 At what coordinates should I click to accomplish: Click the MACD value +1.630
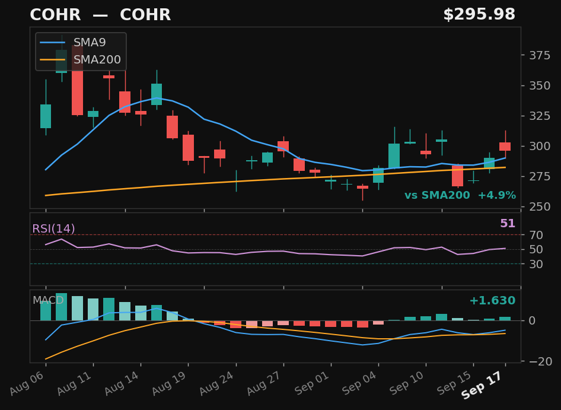click(x=492, y=300)
